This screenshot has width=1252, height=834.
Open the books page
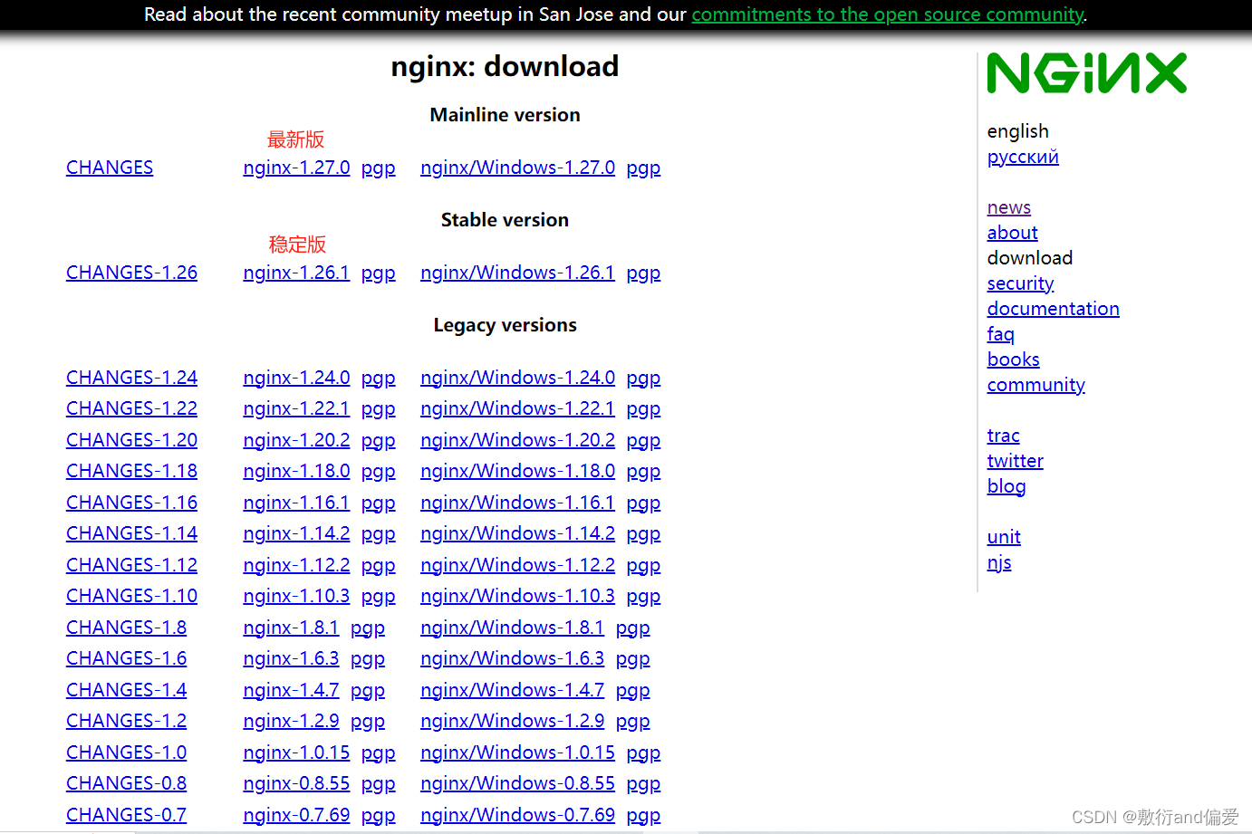pyautogui.click(x=1013, y=359)
